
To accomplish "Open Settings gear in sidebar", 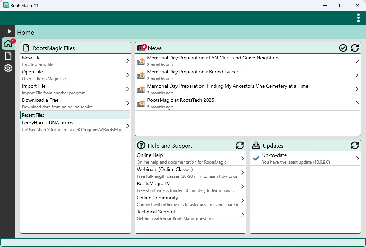I will pos(8,68).
